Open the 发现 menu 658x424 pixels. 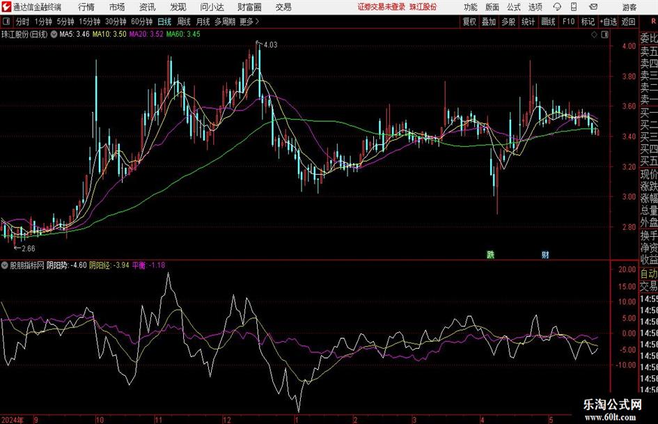[178, 7]
